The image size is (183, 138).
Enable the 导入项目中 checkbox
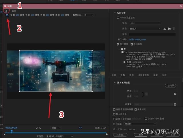pyautogui.click(x=114, y=114)
